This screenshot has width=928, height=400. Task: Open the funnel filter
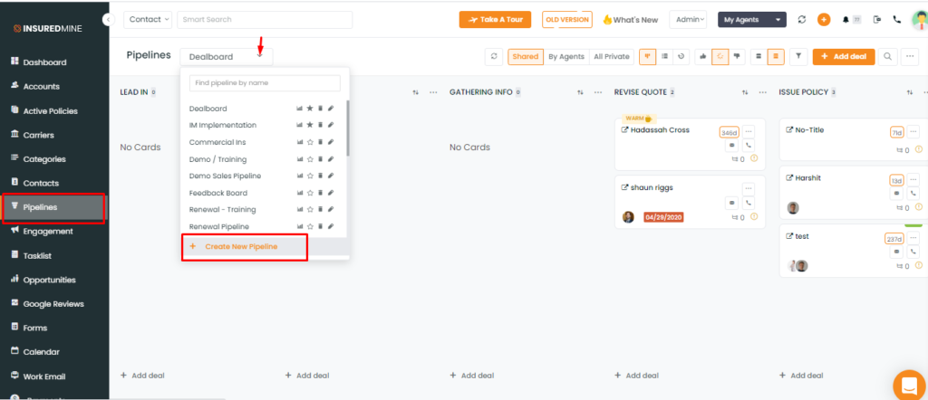point(798,57)
